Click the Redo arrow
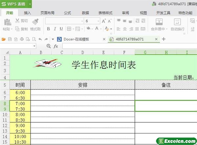This screenshot has width=197, height=145. click(46, 39)
